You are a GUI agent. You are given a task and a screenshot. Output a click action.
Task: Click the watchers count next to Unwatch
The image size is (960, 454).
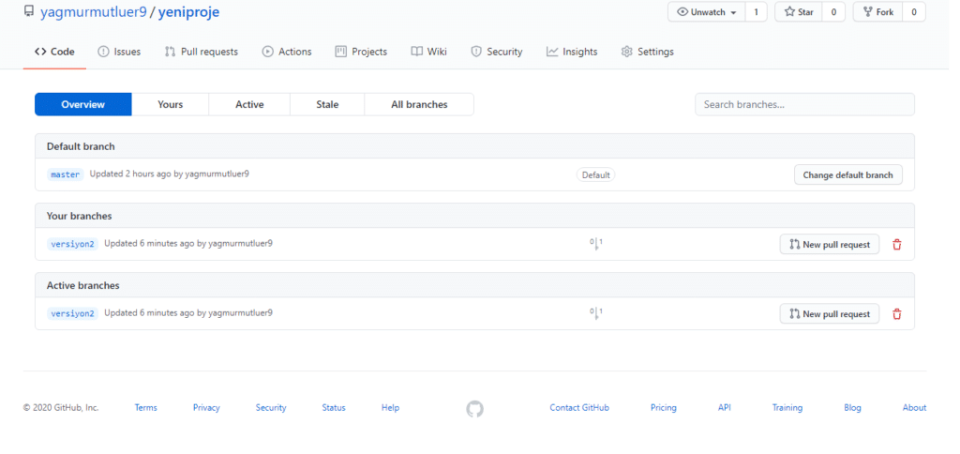point(757,12)
